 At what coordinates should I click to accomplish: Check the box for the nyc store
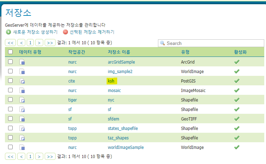tap(10, 99)
